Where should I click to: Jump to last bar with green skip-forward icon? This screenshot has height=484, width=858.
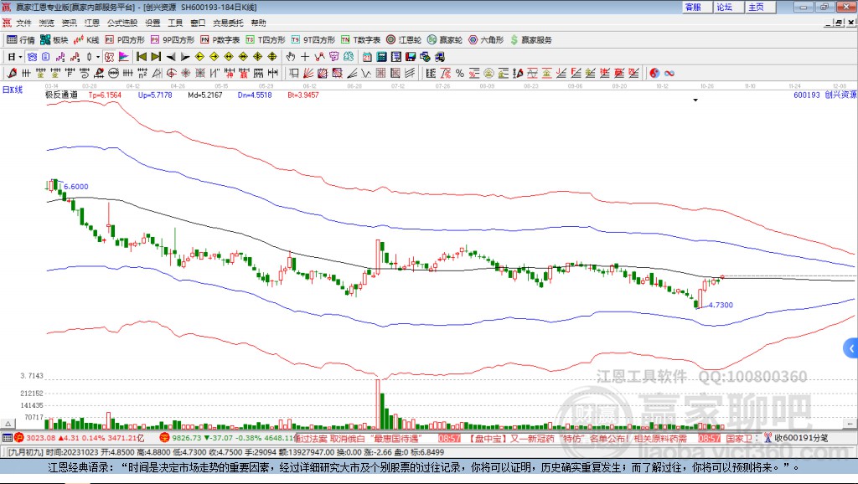click(x=156, y=57)
